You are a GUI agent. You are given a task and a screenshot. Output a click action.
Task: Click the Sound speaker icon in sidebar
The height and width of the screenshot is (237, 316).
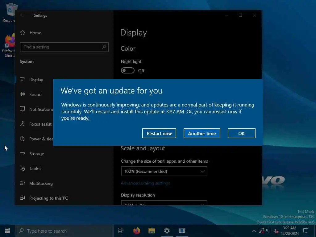pos(22,94)
